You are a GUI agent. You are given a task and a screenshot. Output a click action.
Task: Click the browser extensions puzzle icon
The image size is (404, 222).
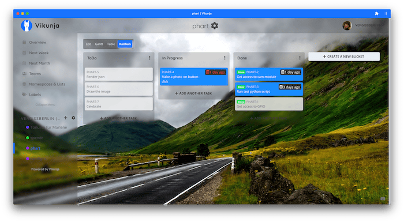(376, 14)
